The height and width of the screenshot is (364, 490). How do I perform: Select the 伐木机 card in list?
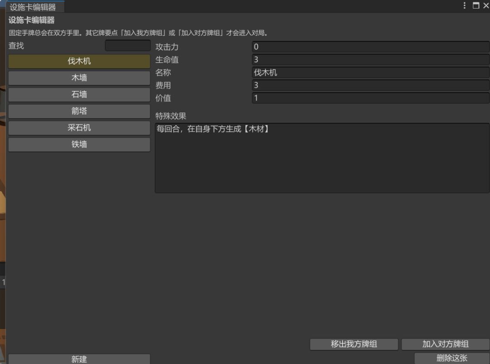tap(79, 61)
